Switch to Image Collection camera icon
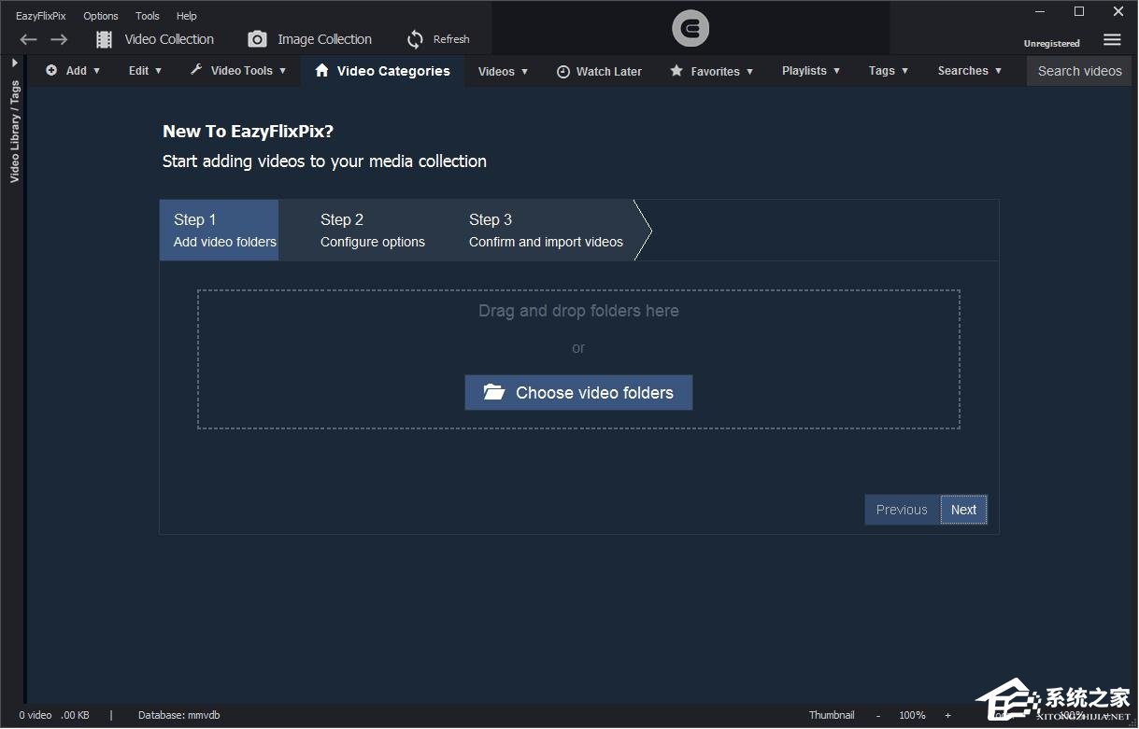This screenshot has width=1139, height=729. (x=257, y=39)
